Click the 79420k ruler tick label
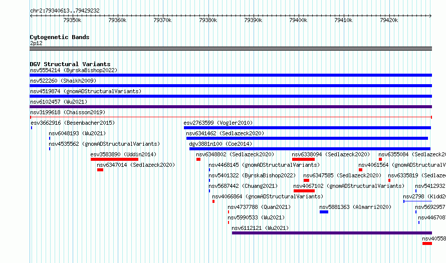The width and height of the screenshot is (446, 263). coord(389,20)
